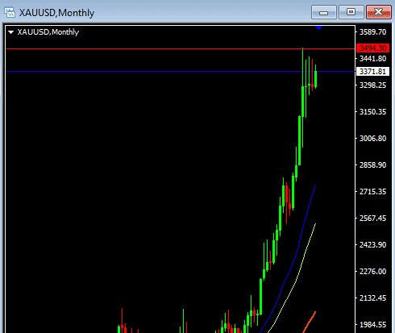Screen dimensions: 395x333
Task: Click the 2715.35 price scale label
Action: coord(372,192)
